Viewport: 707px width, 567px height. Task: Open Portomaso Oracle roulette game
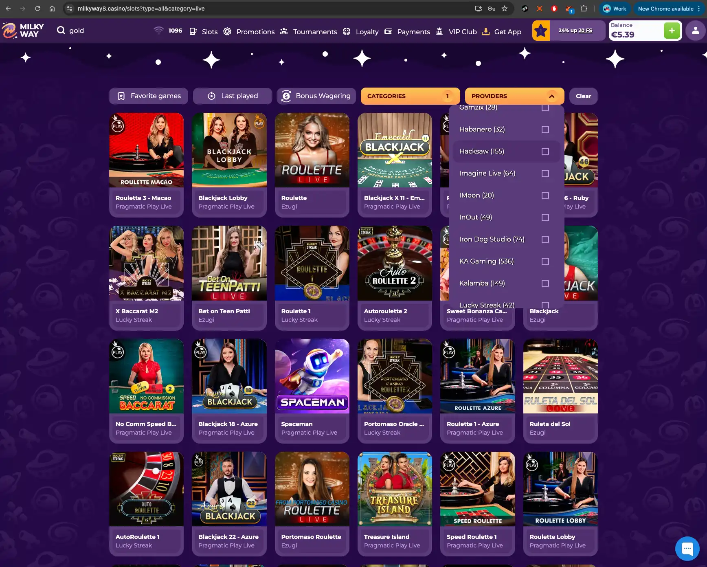pyautogui.click(x=395, y=391)
